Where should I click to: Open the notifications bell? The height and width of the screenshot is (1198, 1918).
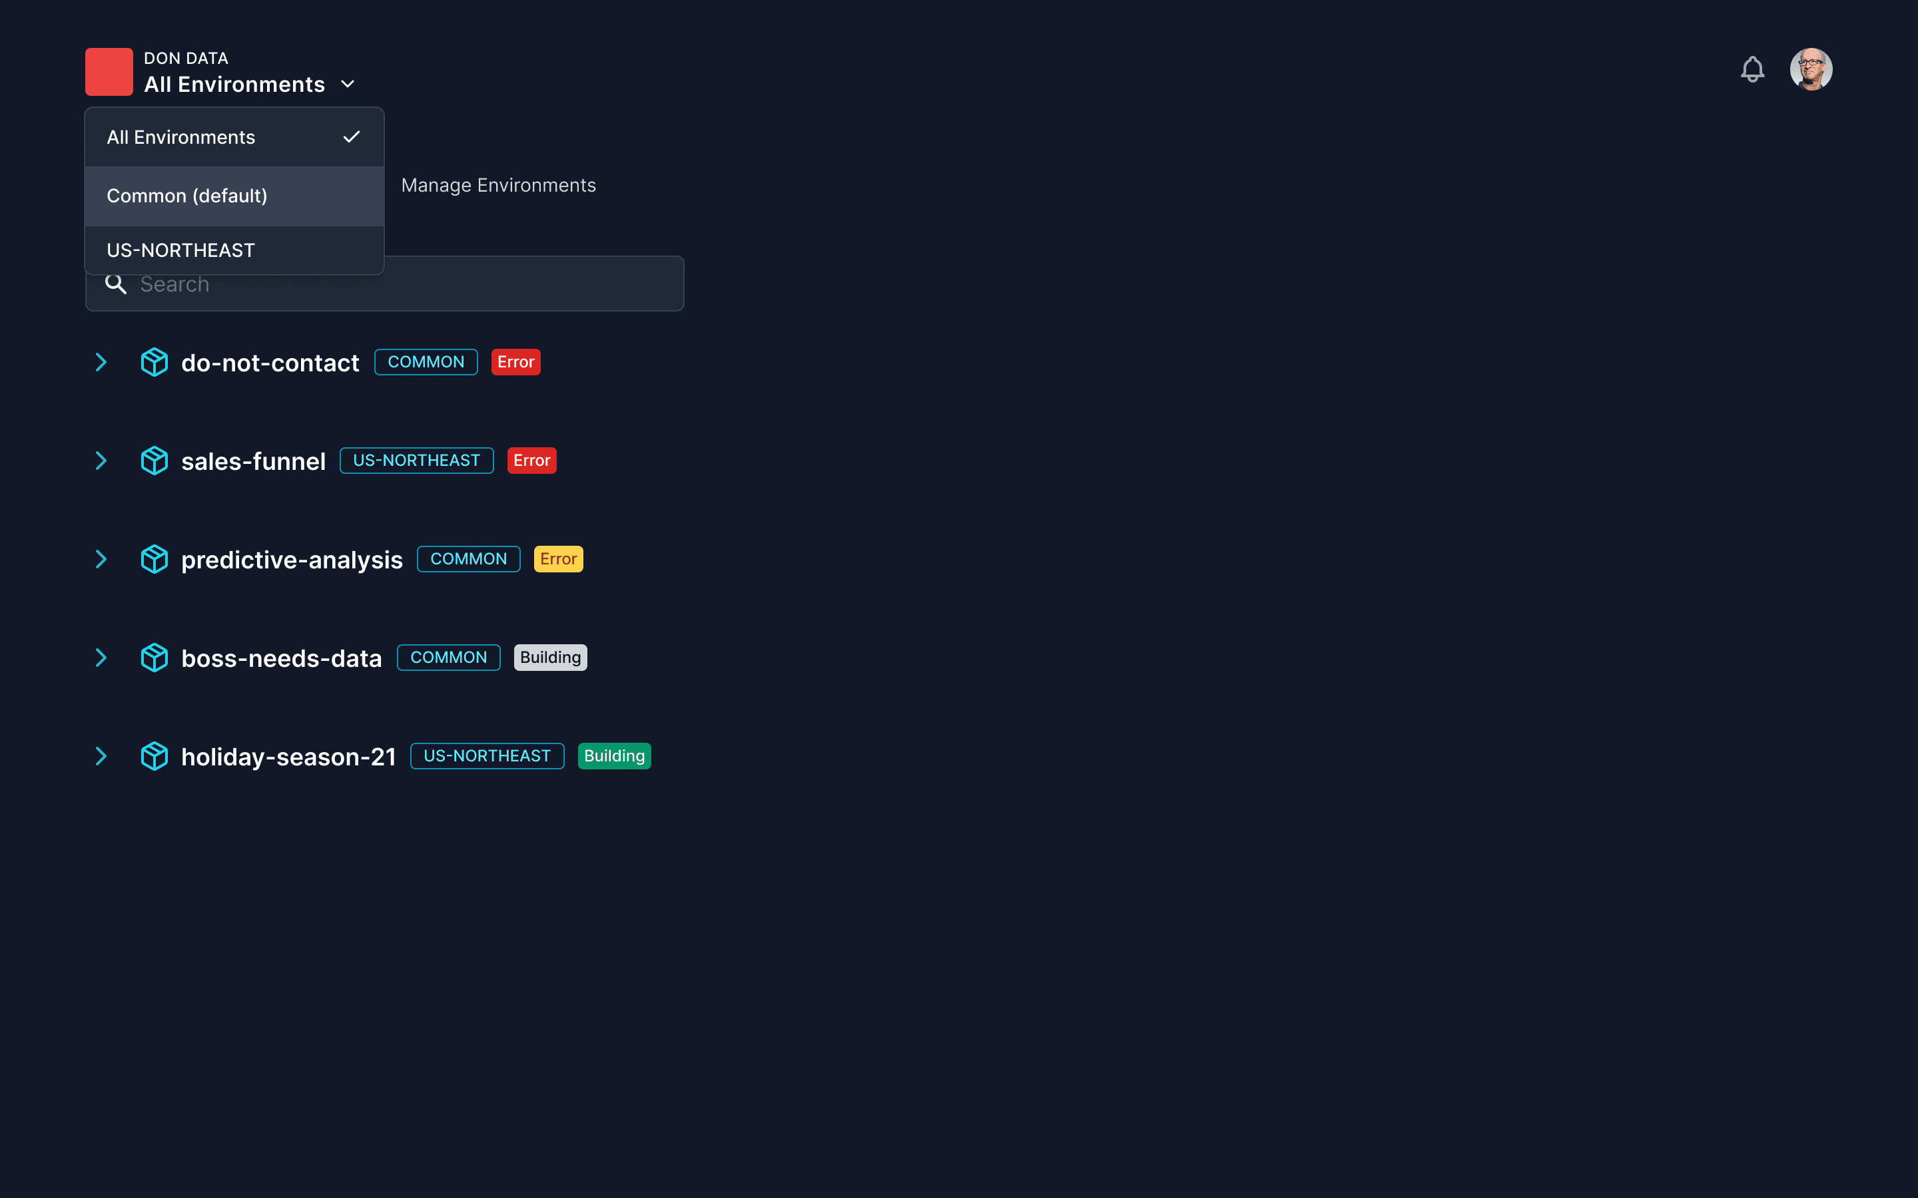point(1752,70)
